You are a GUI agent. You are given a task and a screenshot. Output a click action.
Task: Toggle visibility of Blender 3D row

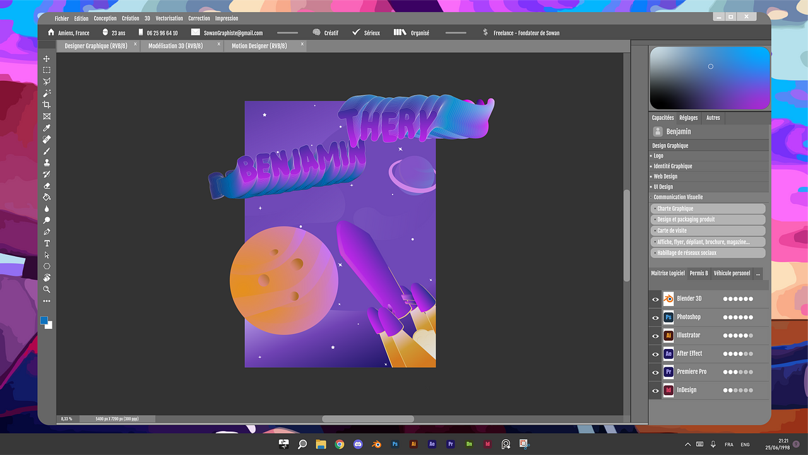tap(655, 299)
